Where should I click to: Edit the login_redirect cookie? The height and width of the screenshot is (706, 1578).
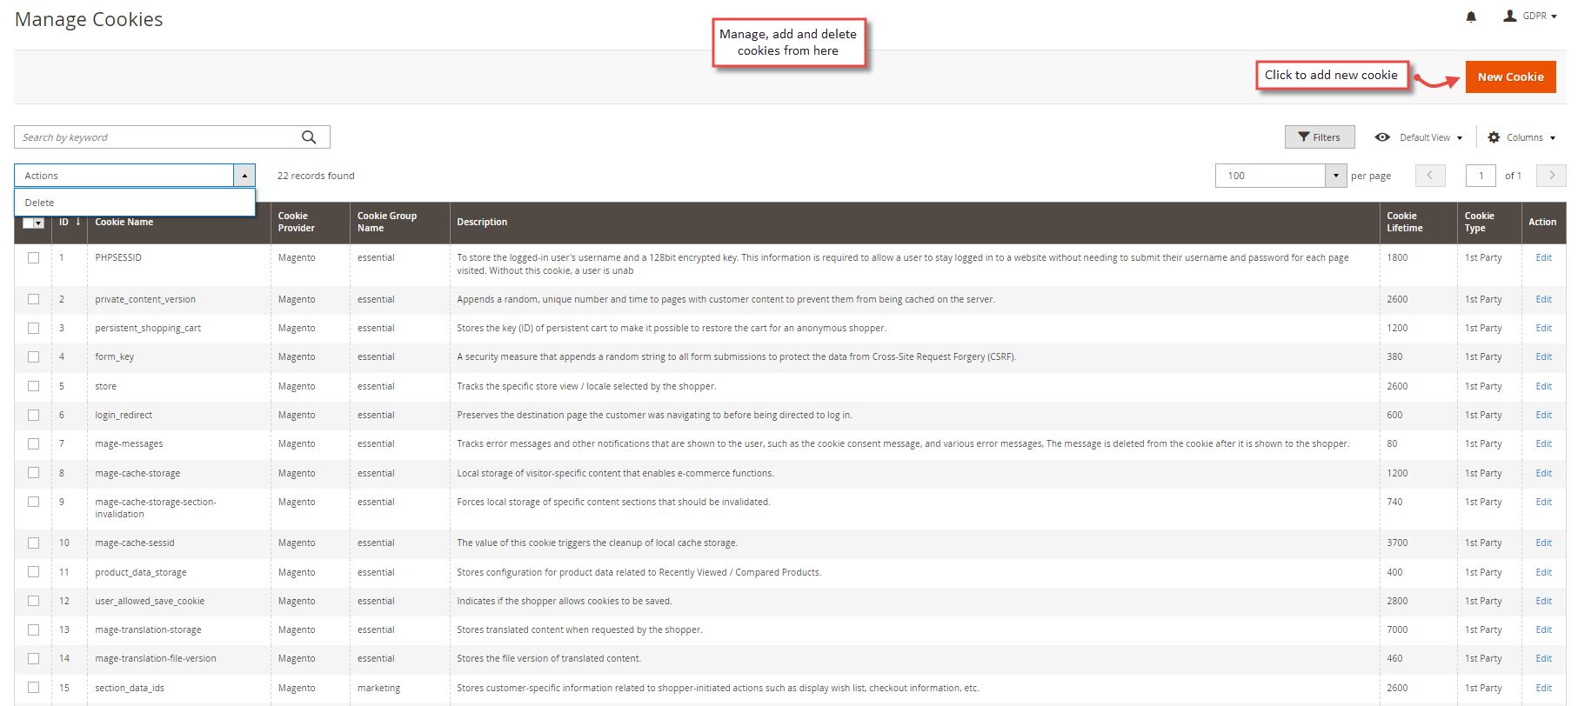pos(1543,415)
